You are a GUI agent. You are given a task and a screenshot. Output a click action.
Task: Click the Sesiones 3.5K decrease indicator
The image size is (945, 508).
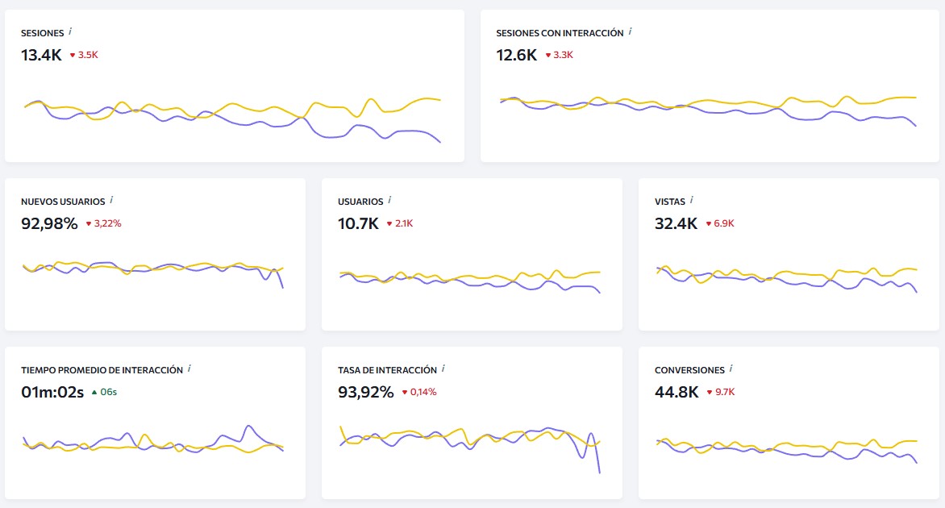pos(84,55)
